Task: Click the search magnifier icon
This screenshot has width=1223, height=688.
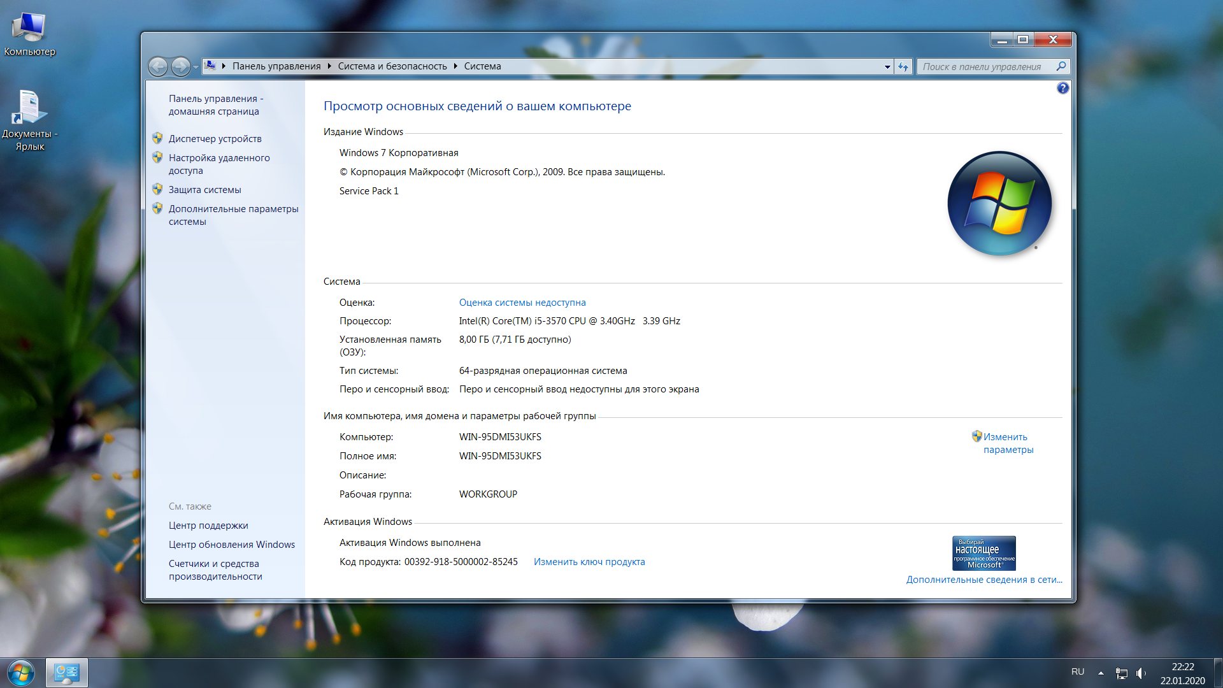Action: (x=1061, y=66)
